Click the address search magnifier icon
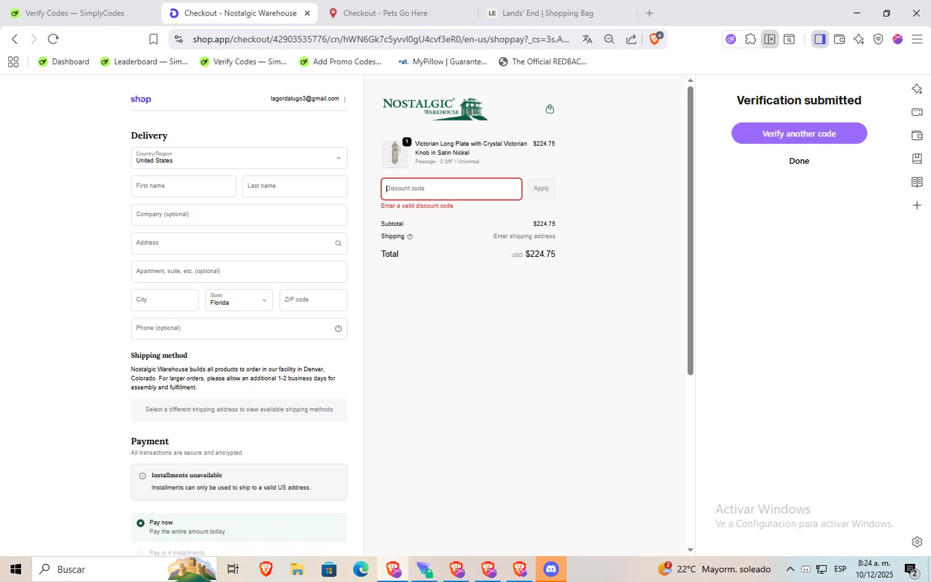This screenshot has height=582, width=931. click(x=338, y=243)
